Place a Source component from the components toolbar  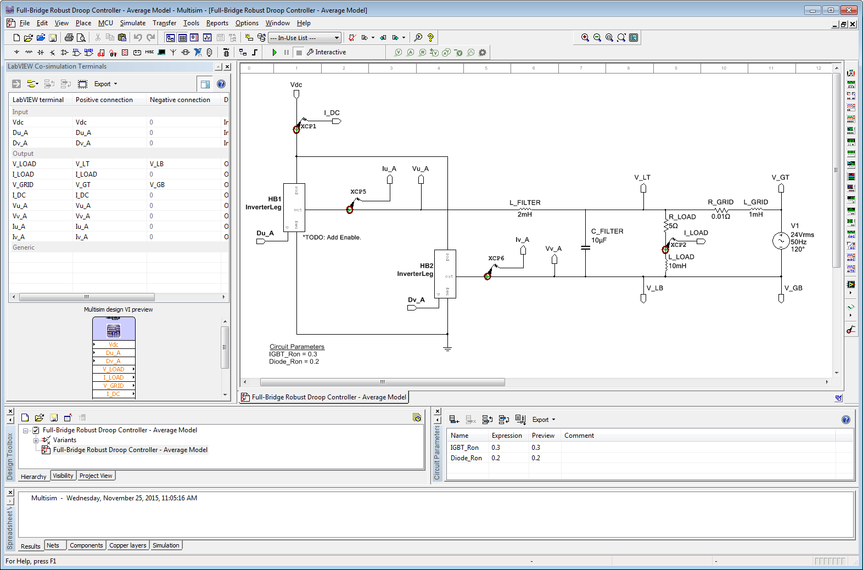[x=17, y=53]
